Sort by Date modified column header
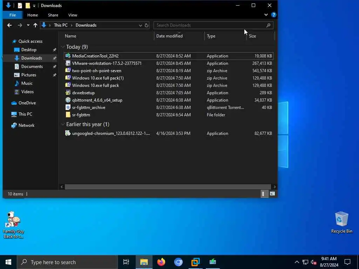The image size is (359, 269). [169, 36]
